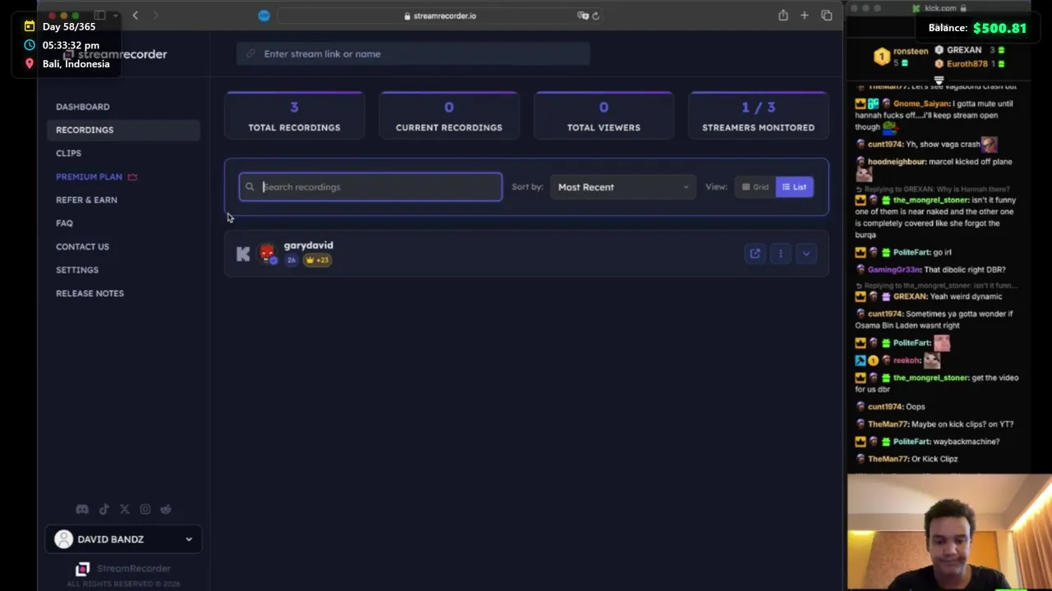Image resolution: width=1052 pixels, height=591 pixels.
Task: Click username GamingGr33n in Kick chat
Action: [x=893, y=270]
